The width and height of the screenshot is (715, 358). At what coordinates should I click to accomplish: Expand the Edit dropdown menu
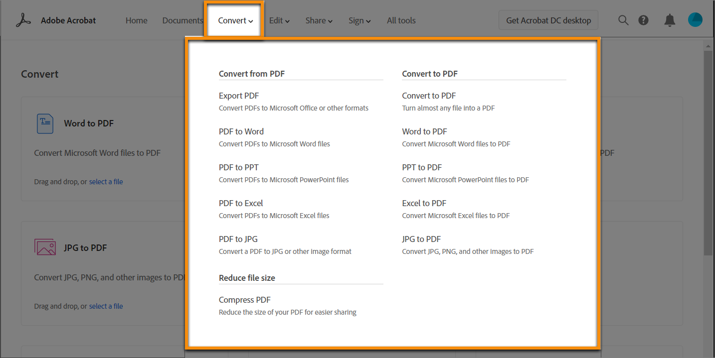click(279, 20)
